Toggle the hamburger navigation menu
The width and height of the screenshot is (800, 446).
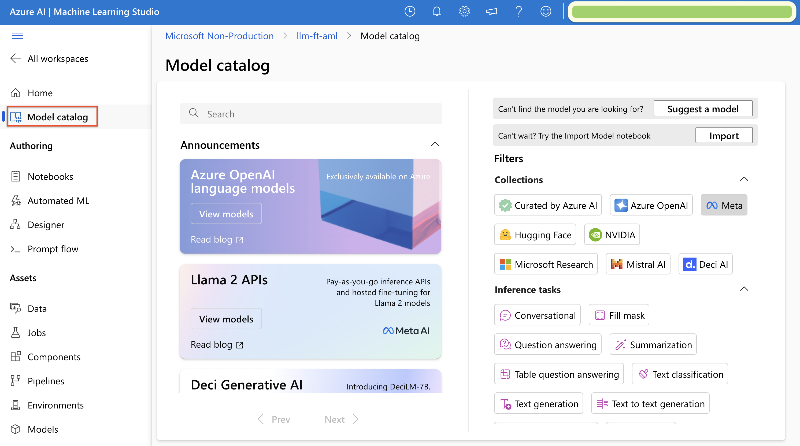[18, 36]
